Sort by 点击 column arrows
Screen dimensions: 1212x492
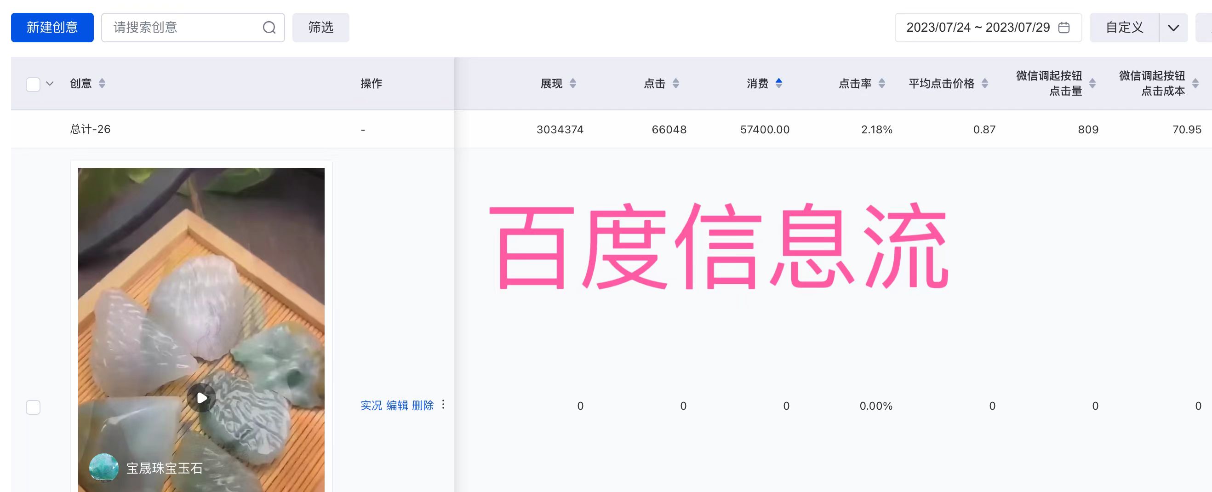coord(675,84)
